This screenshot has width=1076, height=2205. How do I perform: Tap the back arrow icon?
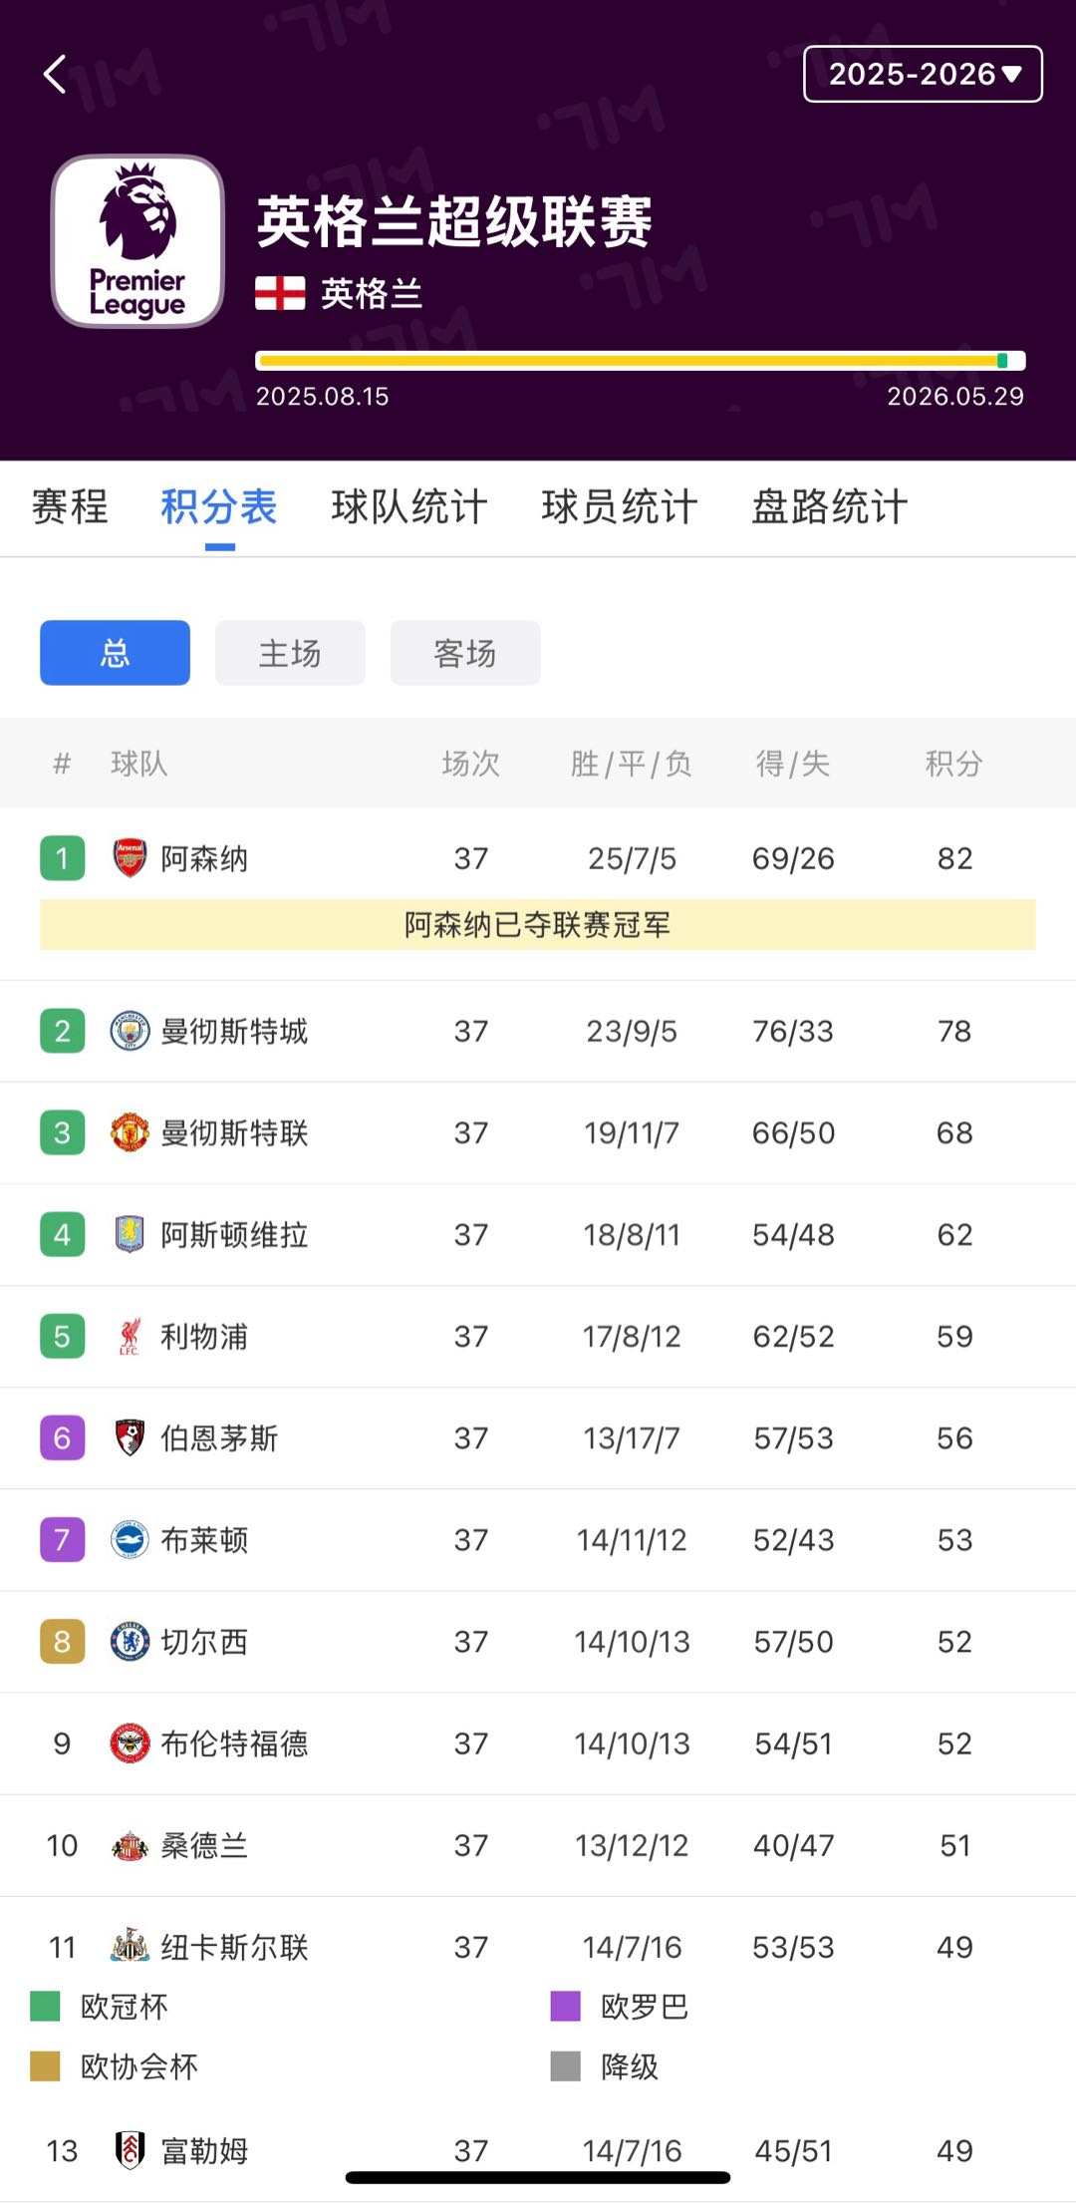click(55, 74)
